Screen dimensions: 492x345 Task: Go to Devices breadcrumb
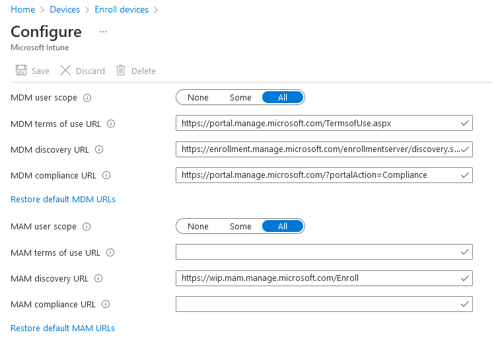click(x=65, y=10)
